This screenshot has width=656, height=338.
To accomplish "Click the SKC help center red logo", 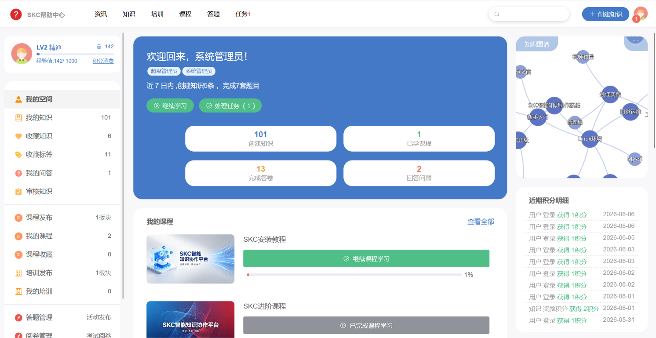I will [x=16, y=14].
